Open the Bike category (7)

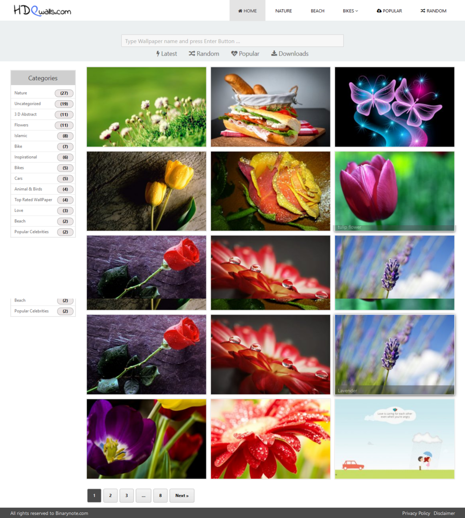coord(18,146)
